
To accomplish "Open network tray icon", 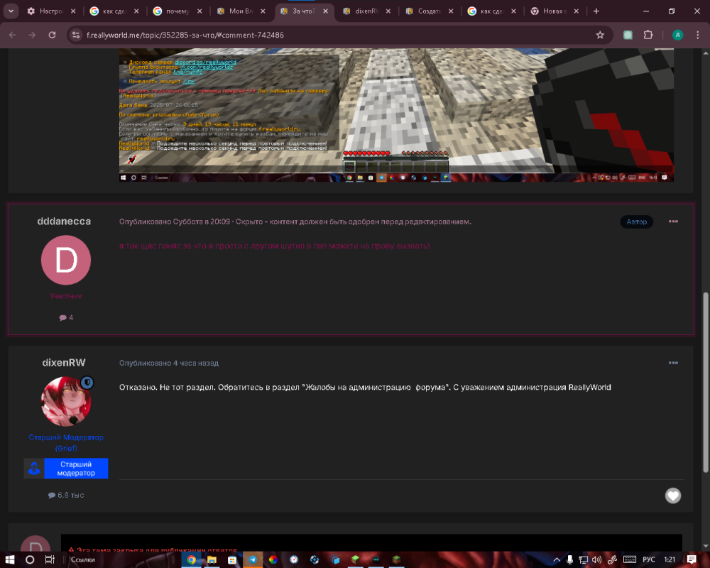I will tap(583, 560).
